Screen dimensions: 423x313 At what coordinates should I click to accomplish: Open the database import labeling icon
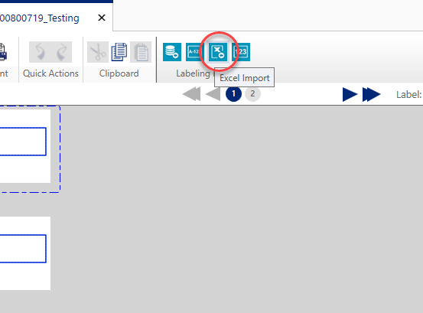pos(172,52)
